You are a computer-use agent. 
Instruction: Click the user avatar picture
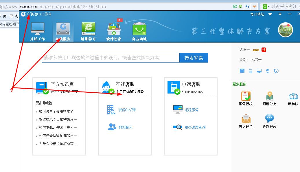tap(286, 30)
